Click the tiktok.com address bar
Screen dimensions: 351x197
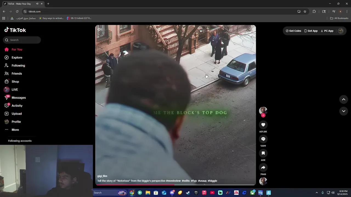click(159, 11)
